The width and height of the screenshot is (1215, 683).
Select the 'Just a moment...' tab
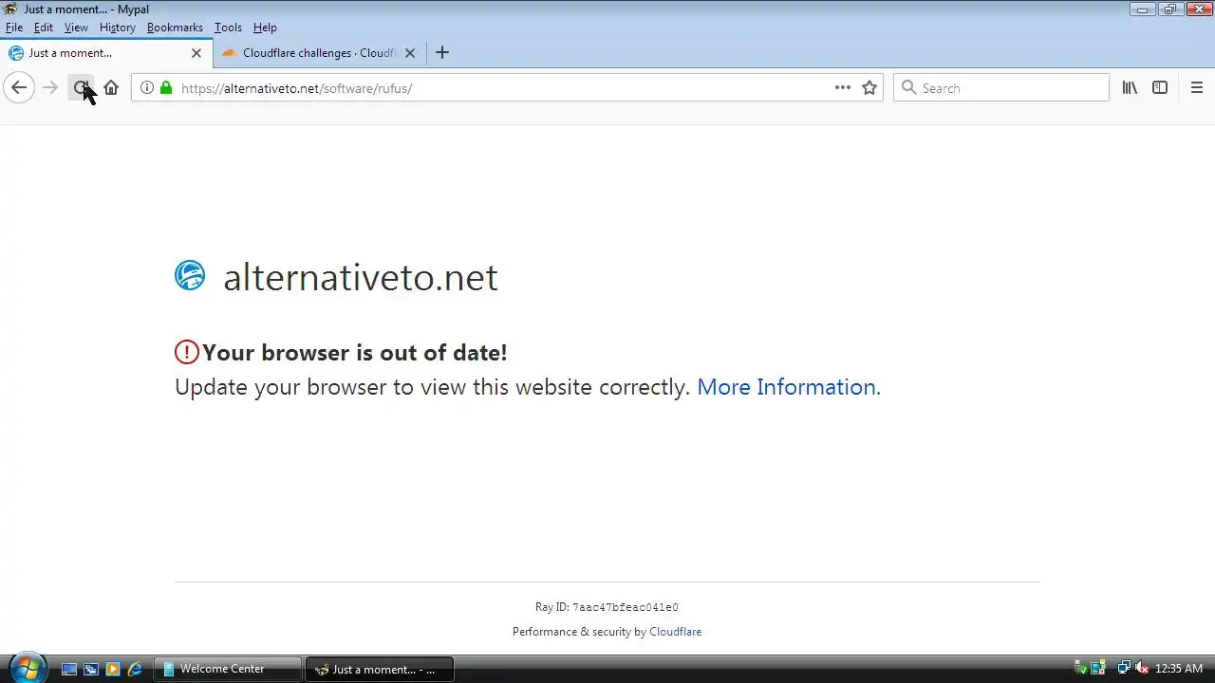tap(106, 53)
